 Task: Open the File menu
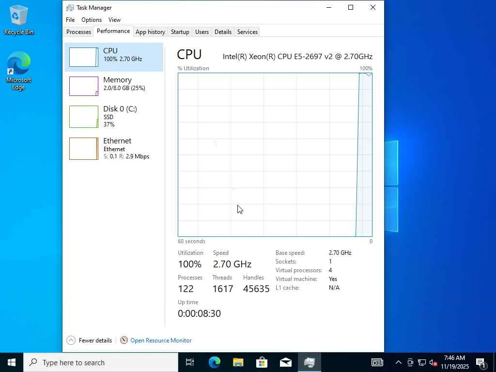click(70, 19)
